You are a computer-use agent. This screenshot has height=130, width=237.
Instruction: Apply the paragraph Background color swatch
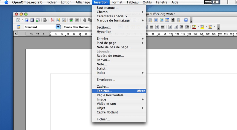pos(210,27)
